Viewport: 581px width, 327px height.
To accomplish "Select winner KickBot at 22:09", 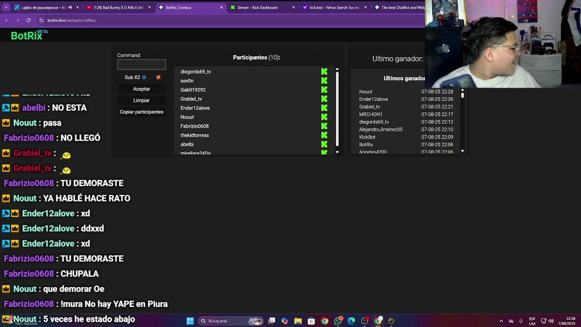I will pyautogui.click(x=406, y=137).
